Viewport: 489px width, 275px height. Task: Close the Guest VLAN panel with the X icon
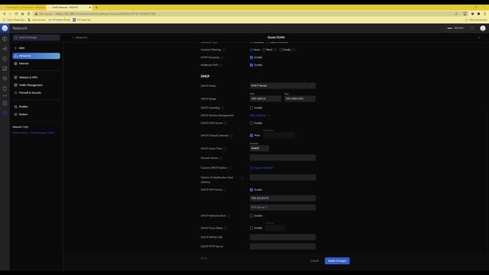tap(479, 37)
